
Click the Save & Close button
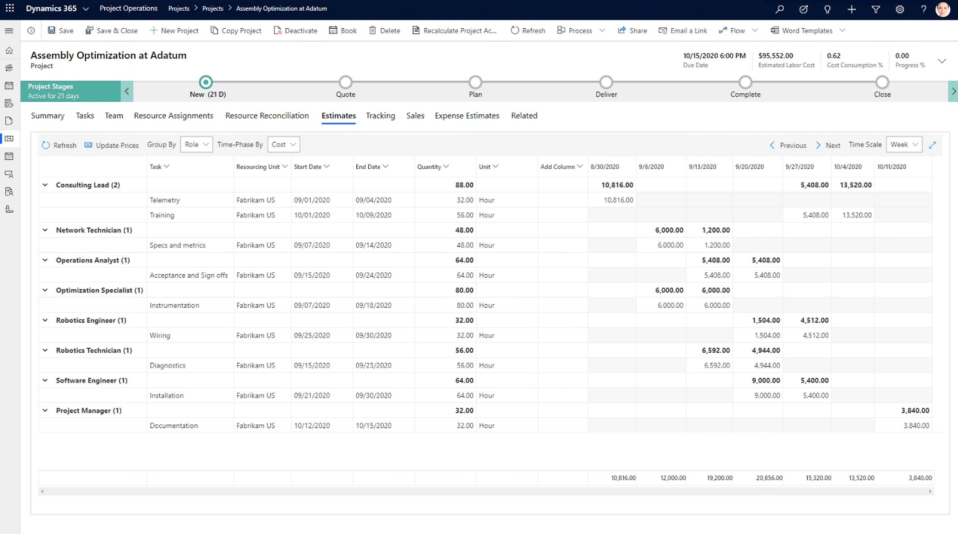tap(112, 31)
